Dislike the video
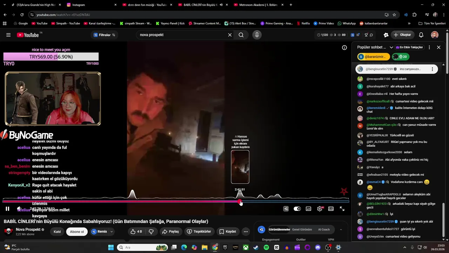This screenshot has height=253, width=449. click(x=151, y=232)
